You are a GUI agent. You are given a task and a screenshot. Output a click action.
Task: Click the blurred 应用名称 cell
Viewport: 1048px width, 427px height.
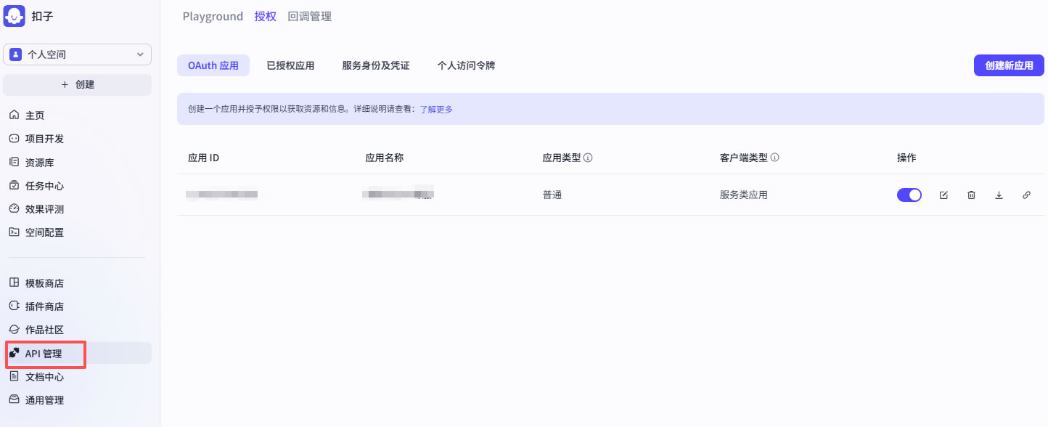(398, 195)
